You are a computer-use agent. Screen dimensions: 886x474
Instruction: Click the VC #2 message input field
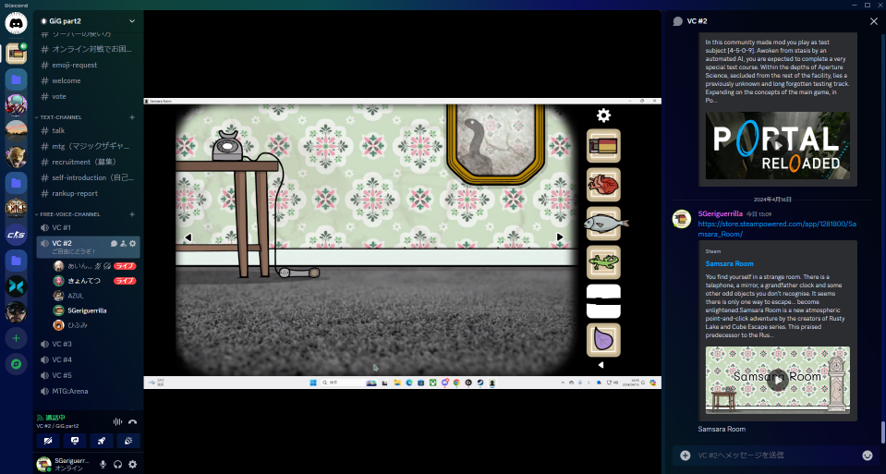[776, 456]
